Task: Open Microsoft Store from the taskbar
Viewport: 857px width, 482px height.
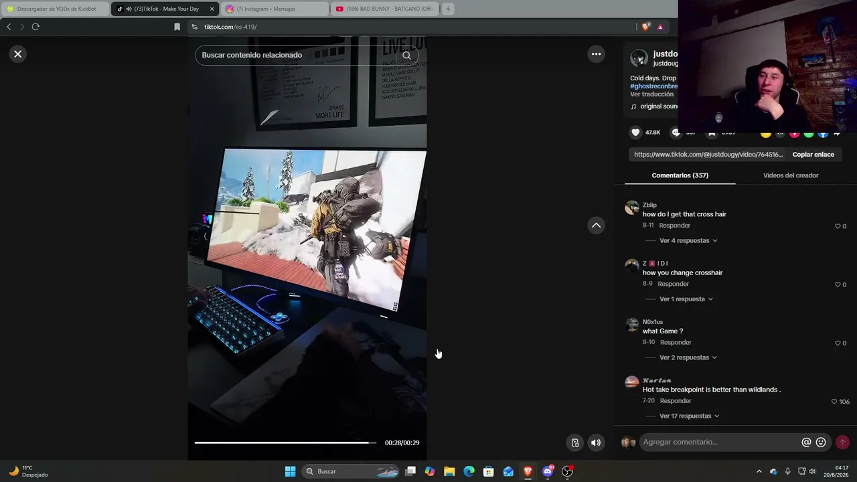Action: (x=489, y=471)
